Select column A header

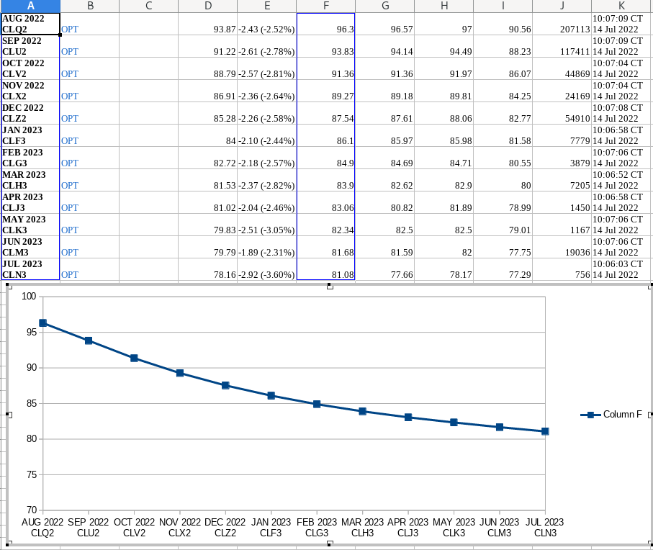[x=30, y=6]
